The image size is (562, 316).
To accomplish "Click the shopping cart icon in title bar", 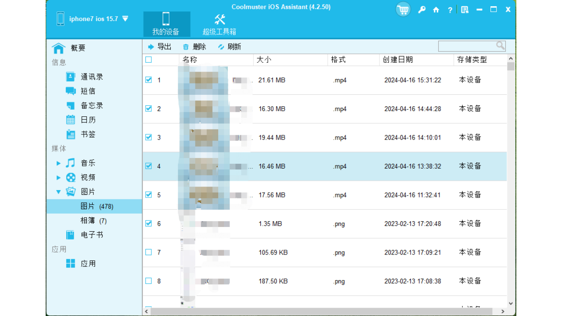I will pos(403,9).
